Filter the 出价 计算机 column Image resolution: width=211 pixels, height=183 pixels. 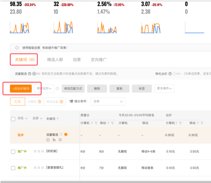180,123
